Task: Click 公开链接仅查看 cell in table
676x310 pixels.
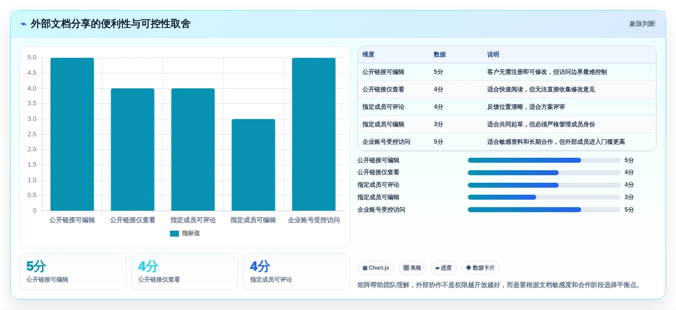Action: (383, 89)
